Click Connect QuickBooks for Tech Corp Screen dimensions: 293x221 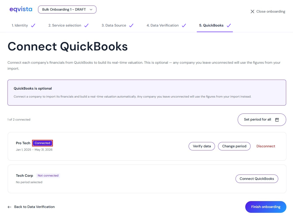[257, 179]
